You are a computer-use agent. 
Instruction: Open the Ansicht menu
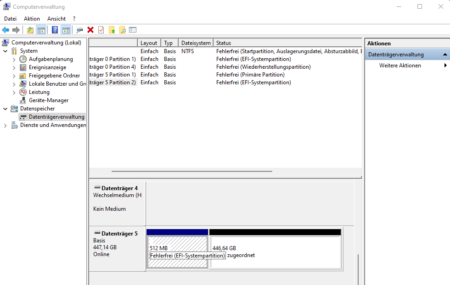coord(56,19)
